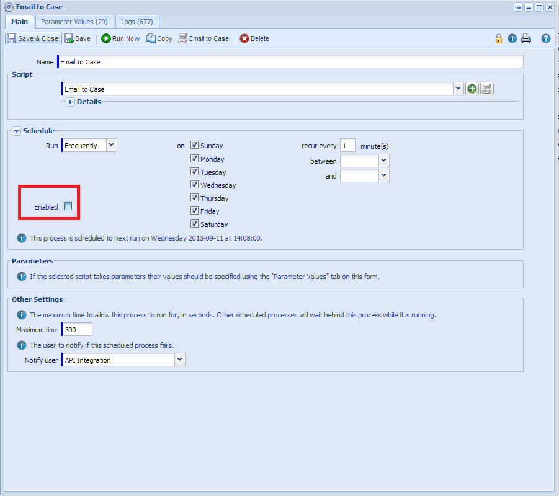Uncheck the Tuesday checkbox
559x496 pixels.
(194, 172)
